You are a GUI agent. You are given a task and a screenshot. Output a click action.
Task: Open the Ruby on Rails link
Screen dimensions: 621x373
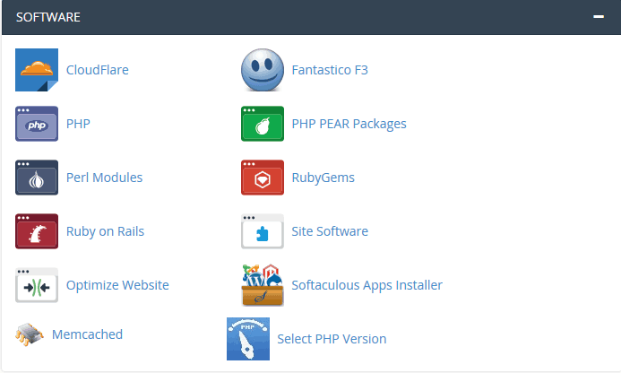(x=105, y=231)
